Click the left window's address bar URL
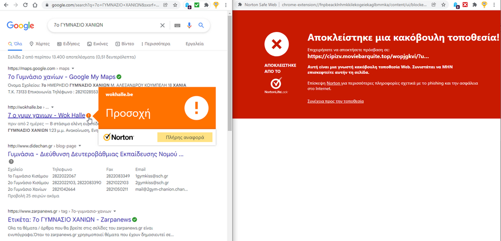Viewport: 501px width, 241px height. coord(105,5)
